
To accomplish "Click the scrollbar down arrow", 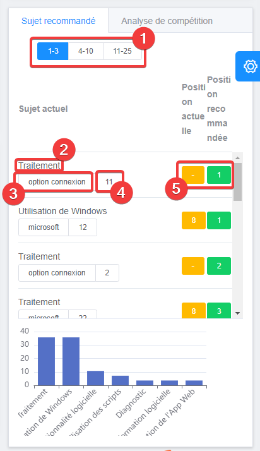I will click(237, 313).
